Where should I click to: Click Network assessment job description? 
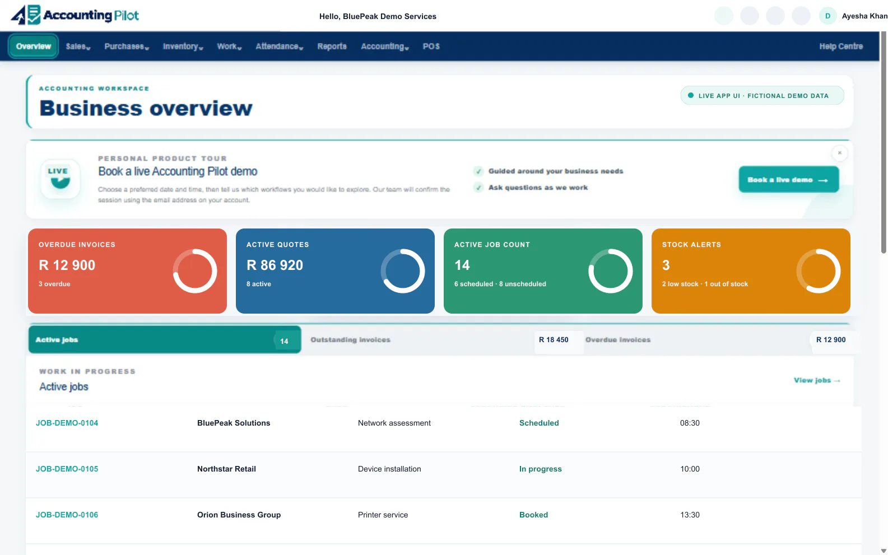(x=394, y=423)
